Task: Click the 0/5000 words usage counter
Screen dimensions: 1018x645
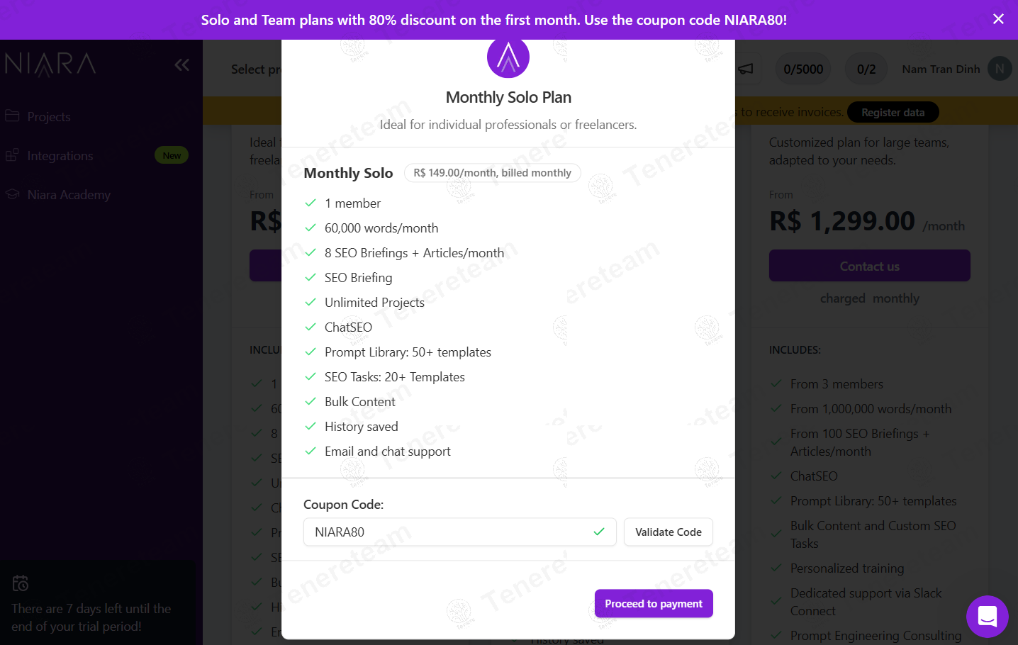Action: 803,69
